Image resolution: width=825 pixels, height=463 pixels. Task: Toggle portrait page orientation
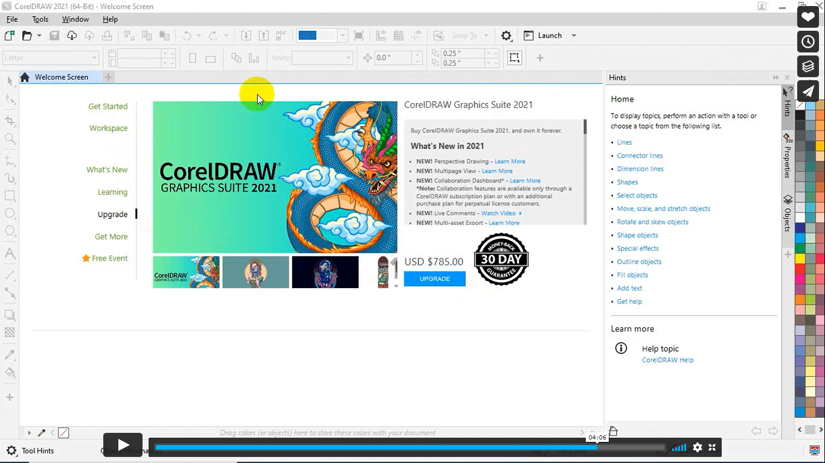193,58
